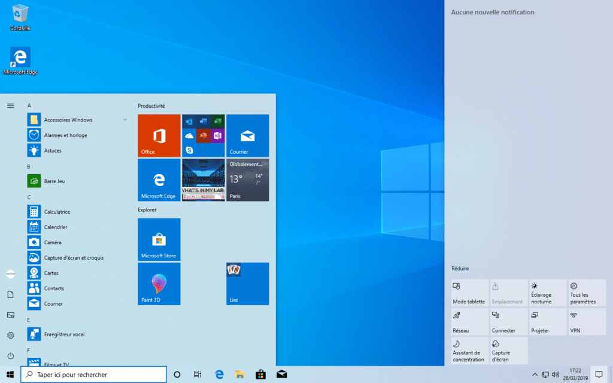613x383 pixels.
Task: Open Courrier in the app list
Action: point(77,303)
